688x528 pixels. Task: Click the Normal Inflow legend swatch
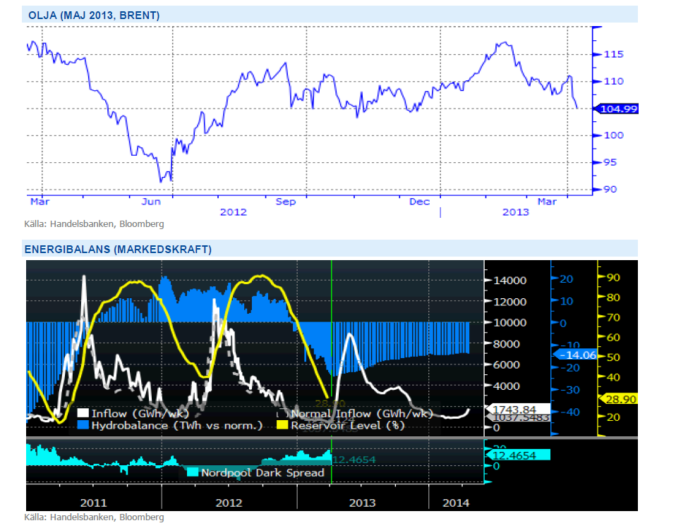282,414
